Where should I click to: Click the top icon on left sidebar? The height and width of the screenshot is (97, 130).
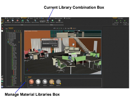2,21
